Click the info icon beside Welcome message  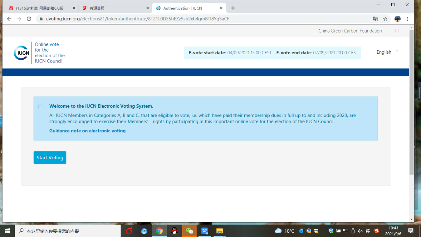[40, 107]
